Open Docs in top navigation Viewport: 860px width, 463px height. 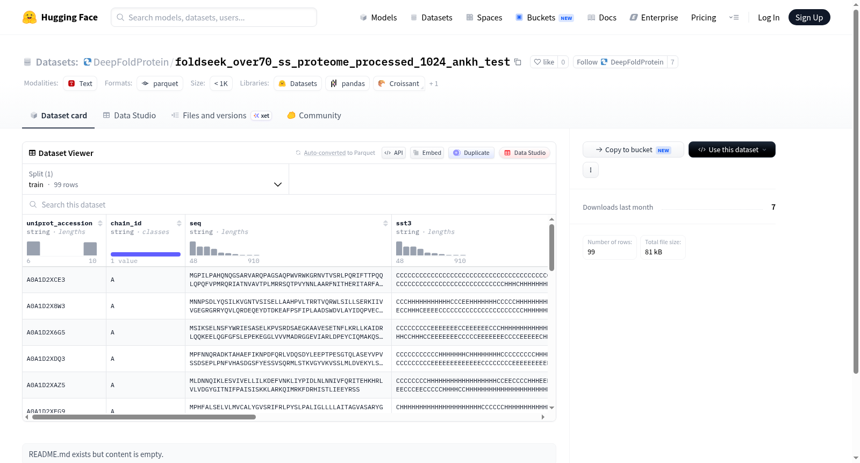[602, 17]
